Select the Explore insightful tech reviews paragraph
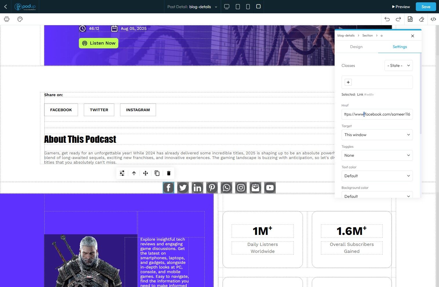Image resolution: width=439 pixels, height=287 pixels. click(164, 262)
